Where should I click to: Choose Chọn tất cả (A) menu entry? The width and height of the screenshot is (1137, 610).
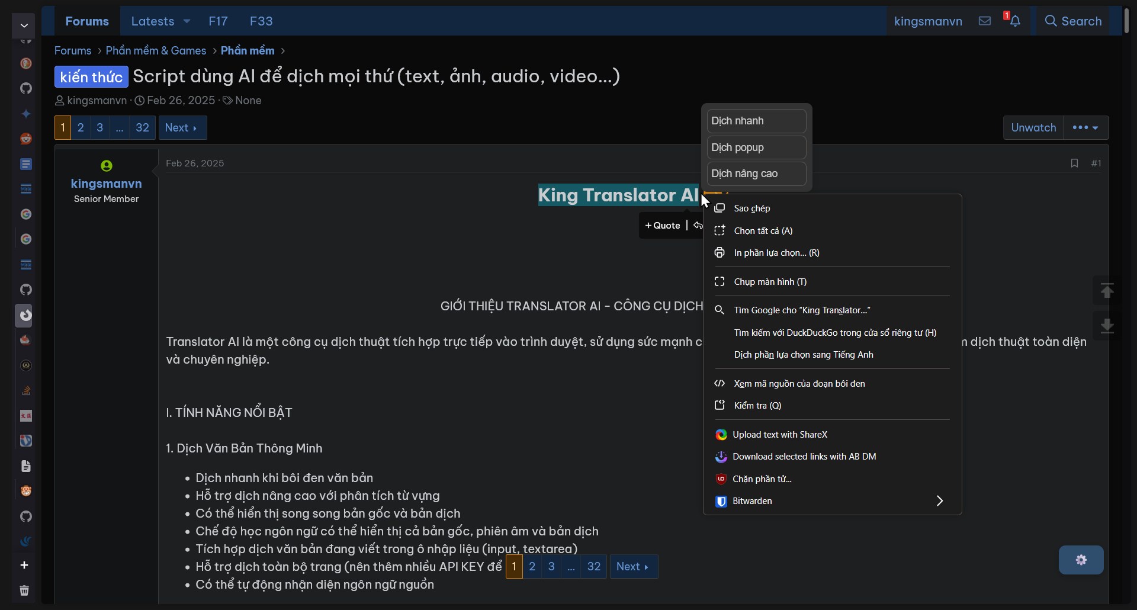(832, 231)
